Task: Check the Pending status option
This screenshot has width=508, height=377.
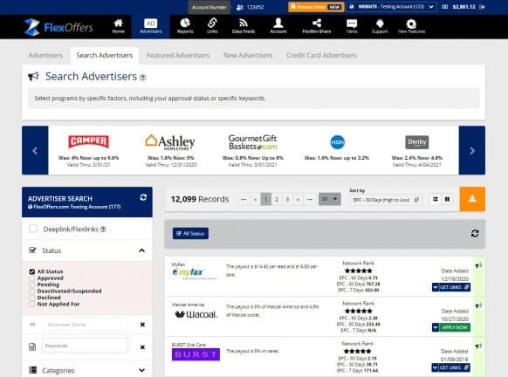Action: pyautogui.click(x=31, y=284)
